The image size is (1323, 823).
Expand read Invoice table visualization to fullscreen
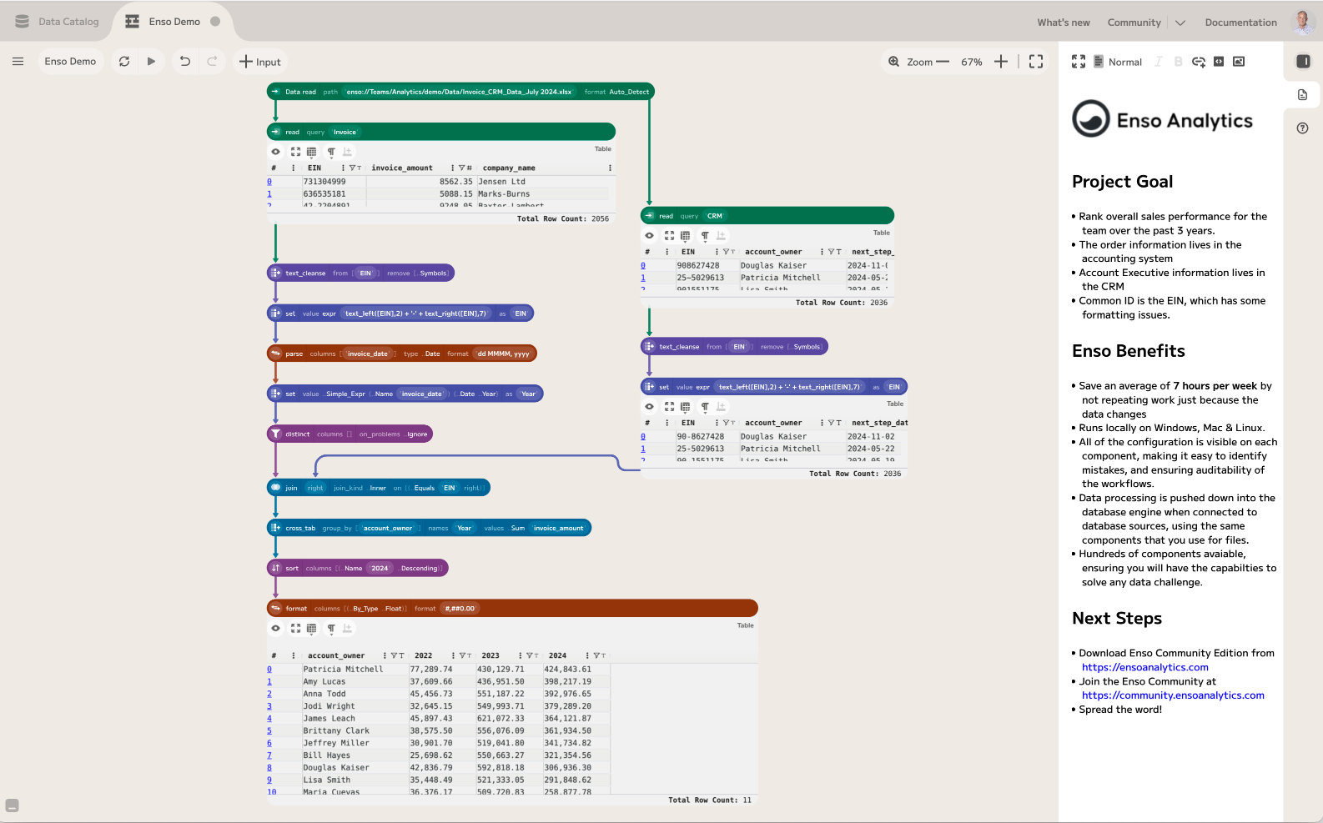(x=295, y=152)
